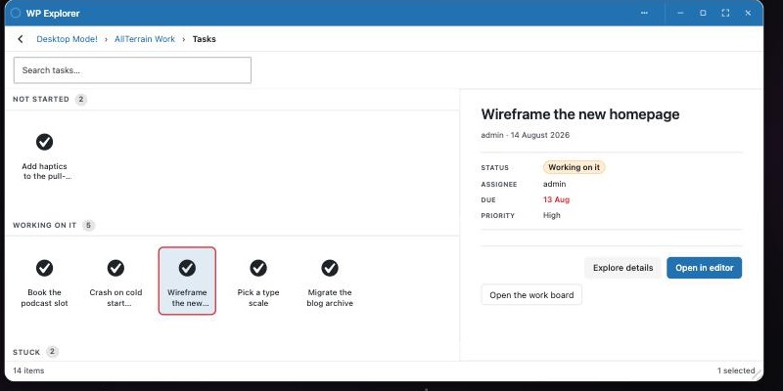Click the 'Tasks' breadcrumb label
783x391 pixels.
pos(205,39)
